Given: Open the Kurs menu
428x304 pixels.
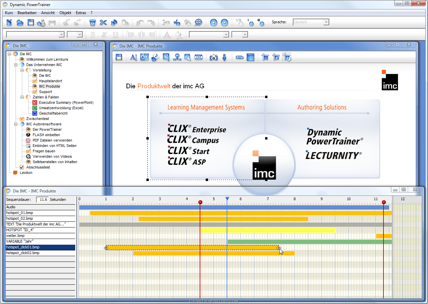Looking at the screenshot, I should [9, 13].
